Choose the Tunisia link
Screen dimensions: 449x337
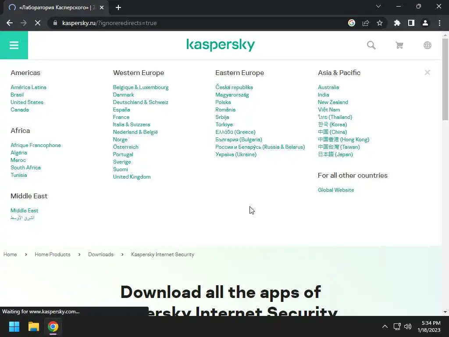point(18,175)
